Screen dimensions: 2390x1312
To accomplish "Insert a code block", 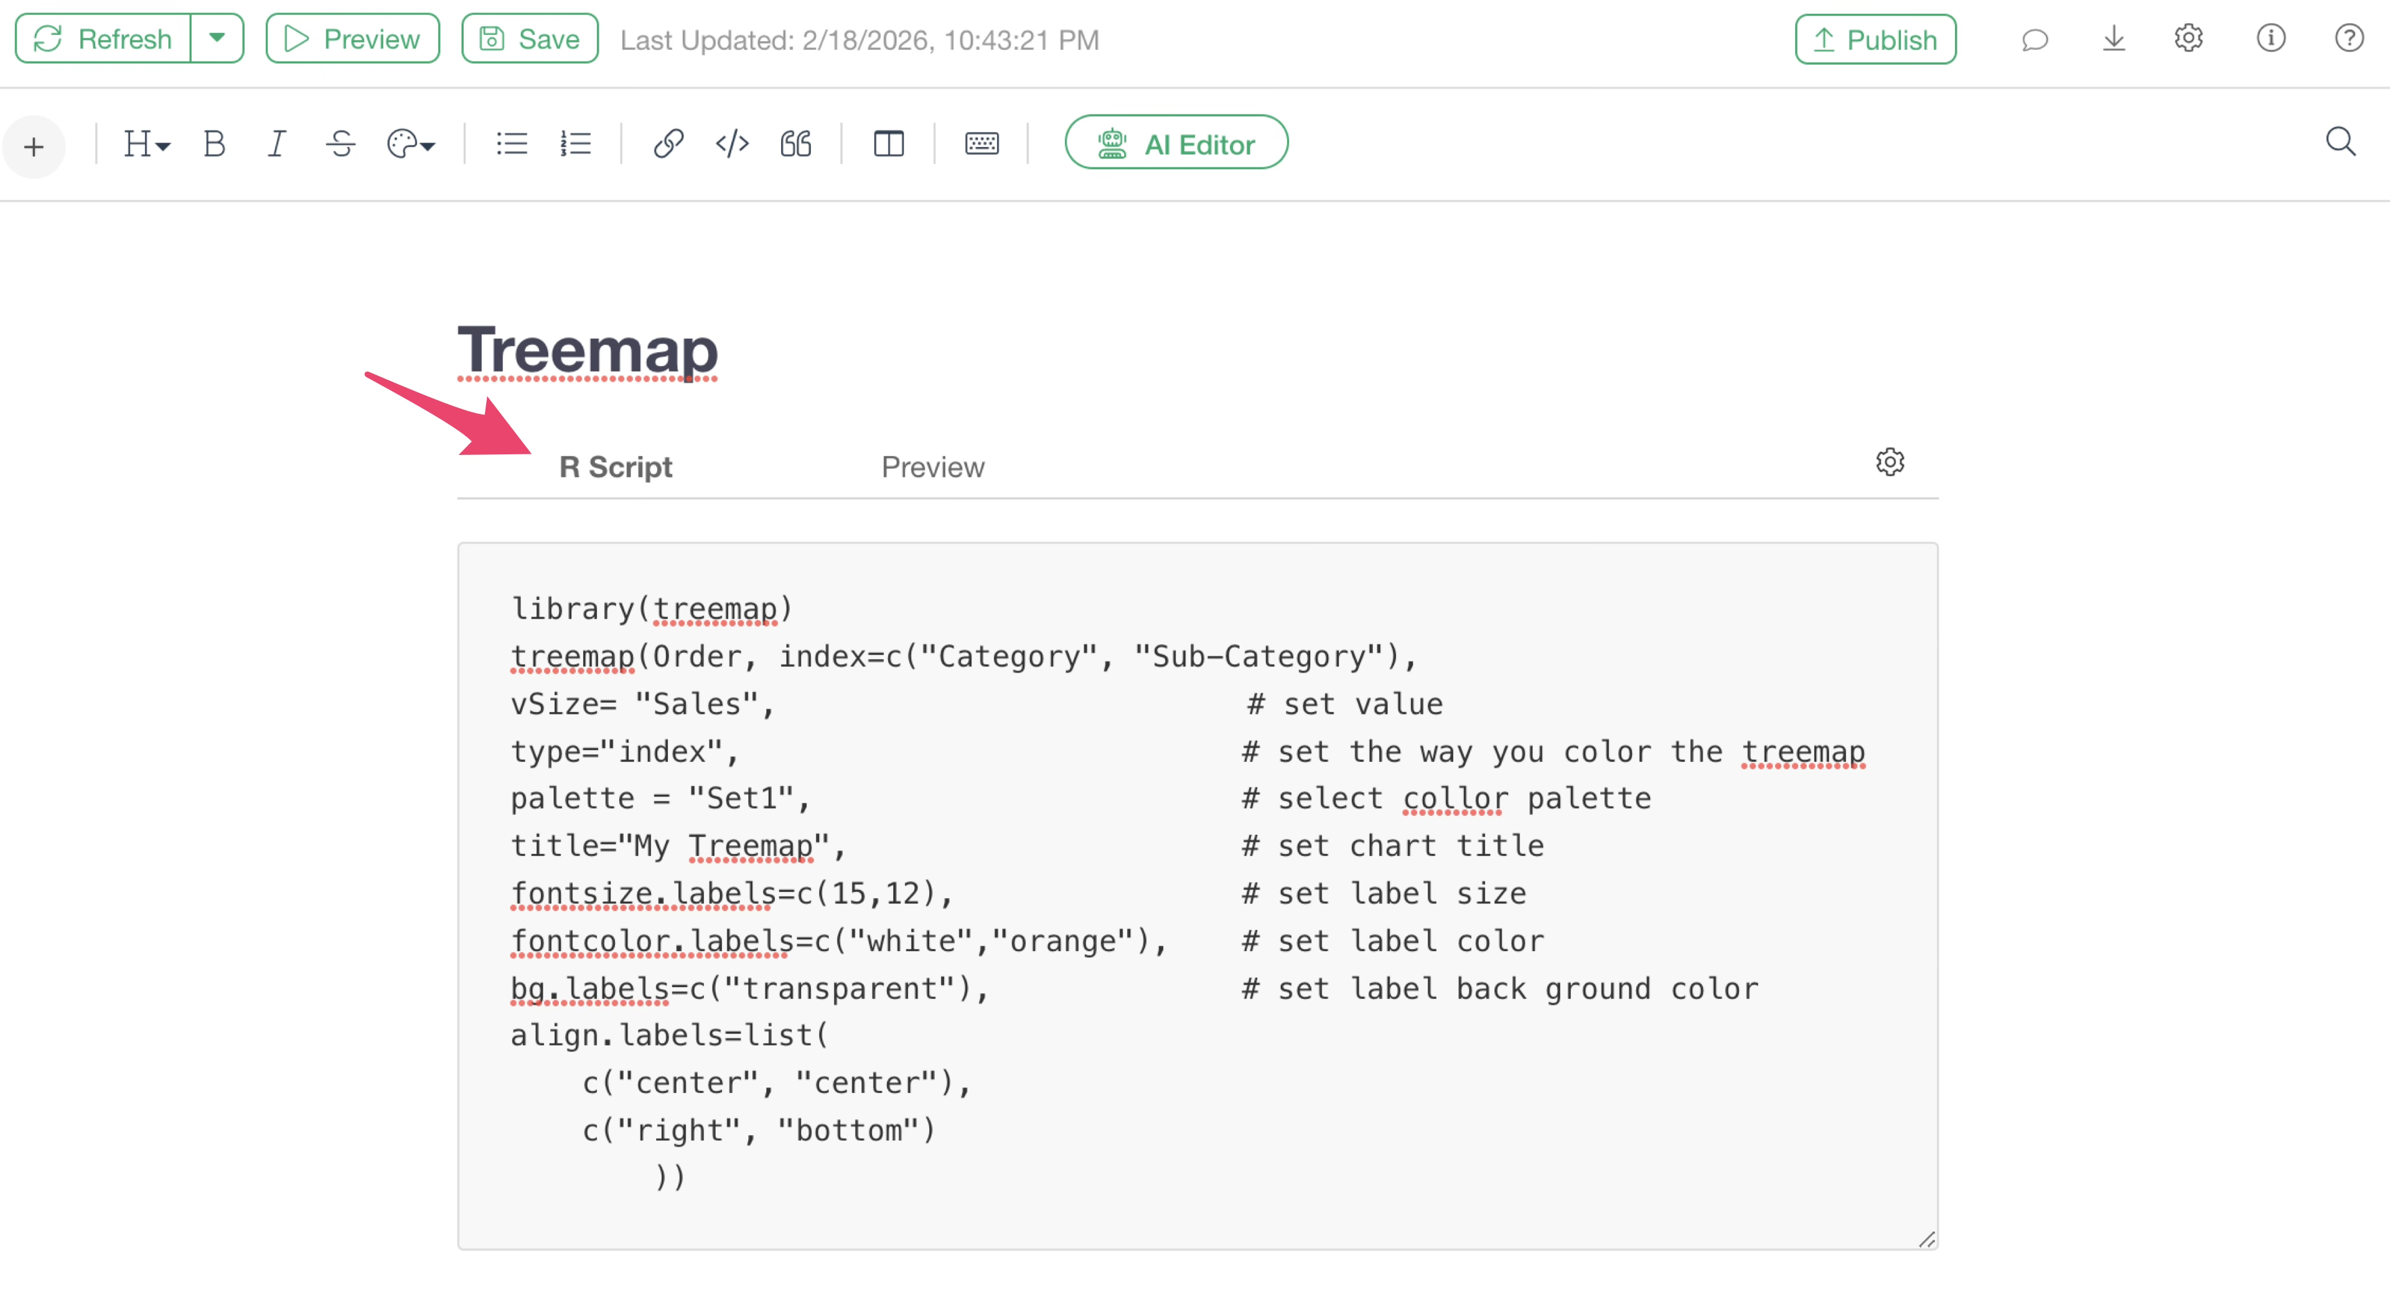I will [732, 144].
